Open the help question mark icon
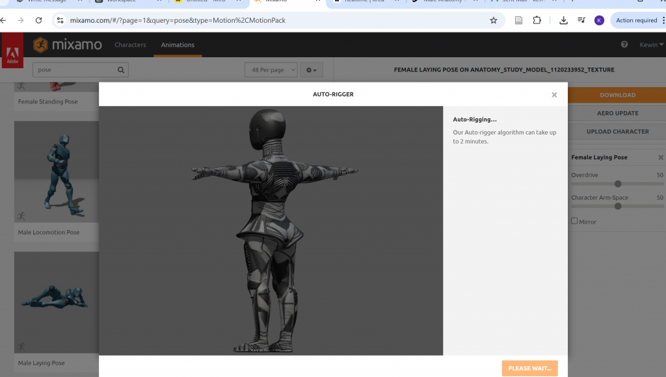 pos(624,45)
